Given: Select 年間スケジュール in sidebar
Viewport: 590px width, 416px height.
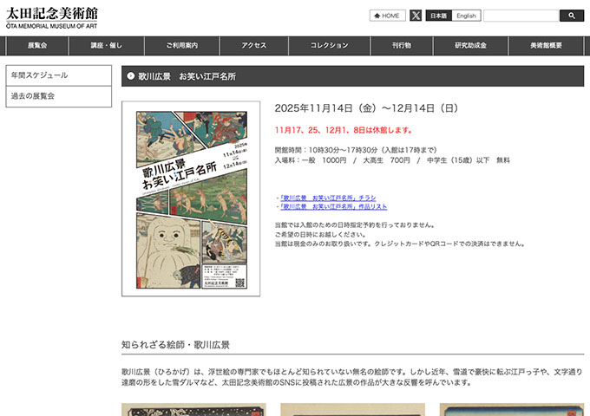Looking at the screenshot, I should (x=59, y=75).
